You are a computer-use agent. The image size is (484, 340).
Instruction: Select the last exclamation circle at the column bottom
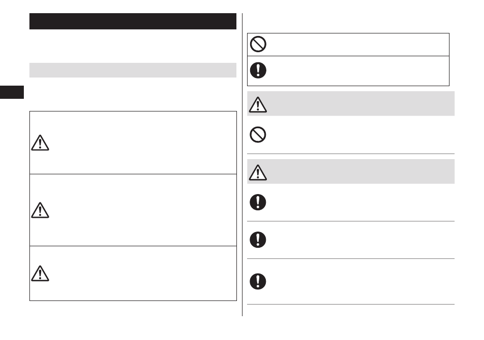click(x=258, y=281)
